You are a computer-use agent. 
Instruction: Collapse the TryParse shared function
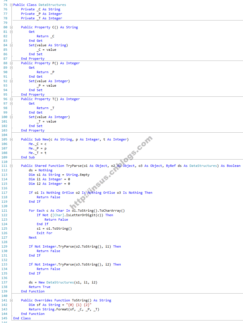point(11,166)
